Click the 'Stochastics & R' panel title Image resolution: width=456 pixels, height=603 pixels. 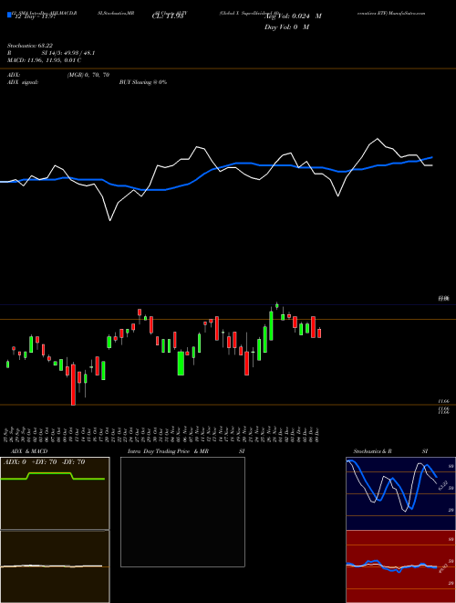[373, 451]
